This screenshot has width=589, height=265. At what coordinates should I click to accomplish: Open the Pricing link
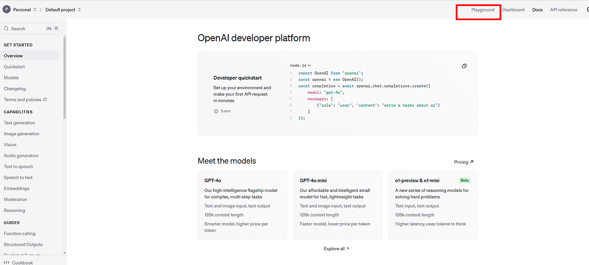pyautogui.click(x=461, y=162)
